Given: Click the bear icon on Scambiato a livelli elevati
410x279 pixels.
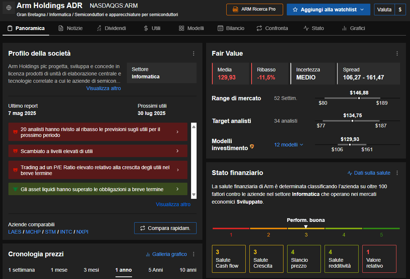Looking at the screenshot, I should 15,151.
